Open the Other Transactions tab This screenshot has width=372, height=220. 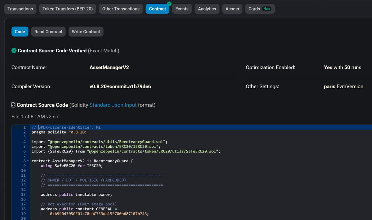(x=121, y=9)
